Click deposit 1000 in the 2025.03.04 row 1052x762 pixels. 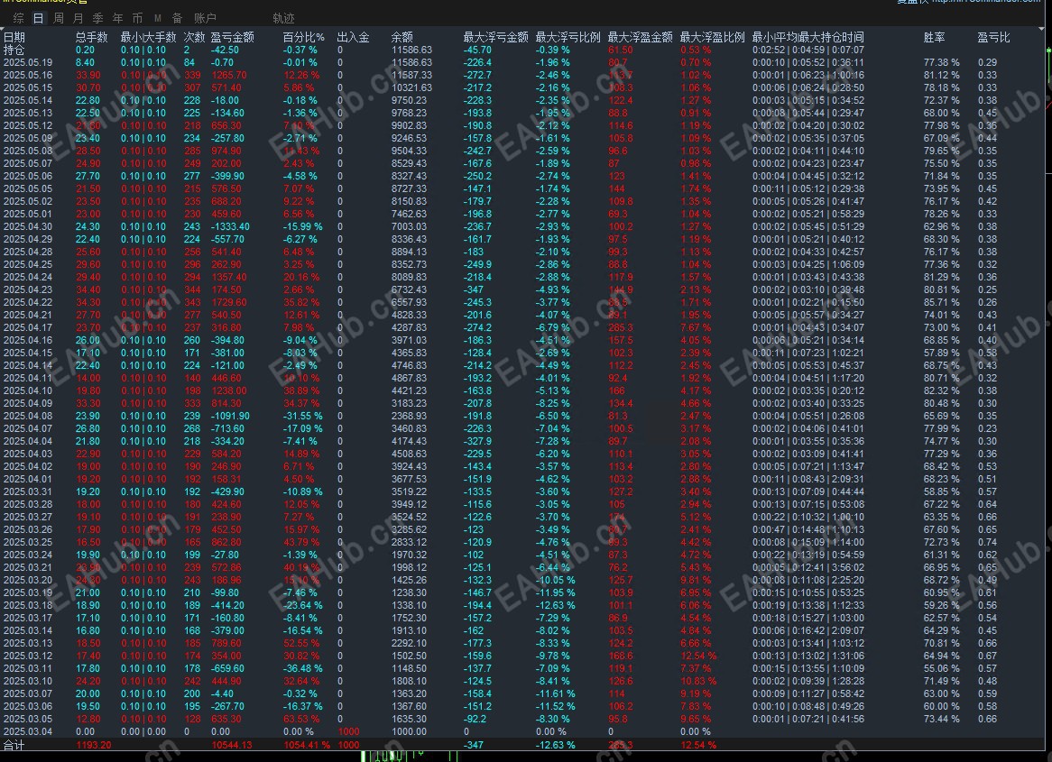(x=348, y=732)
